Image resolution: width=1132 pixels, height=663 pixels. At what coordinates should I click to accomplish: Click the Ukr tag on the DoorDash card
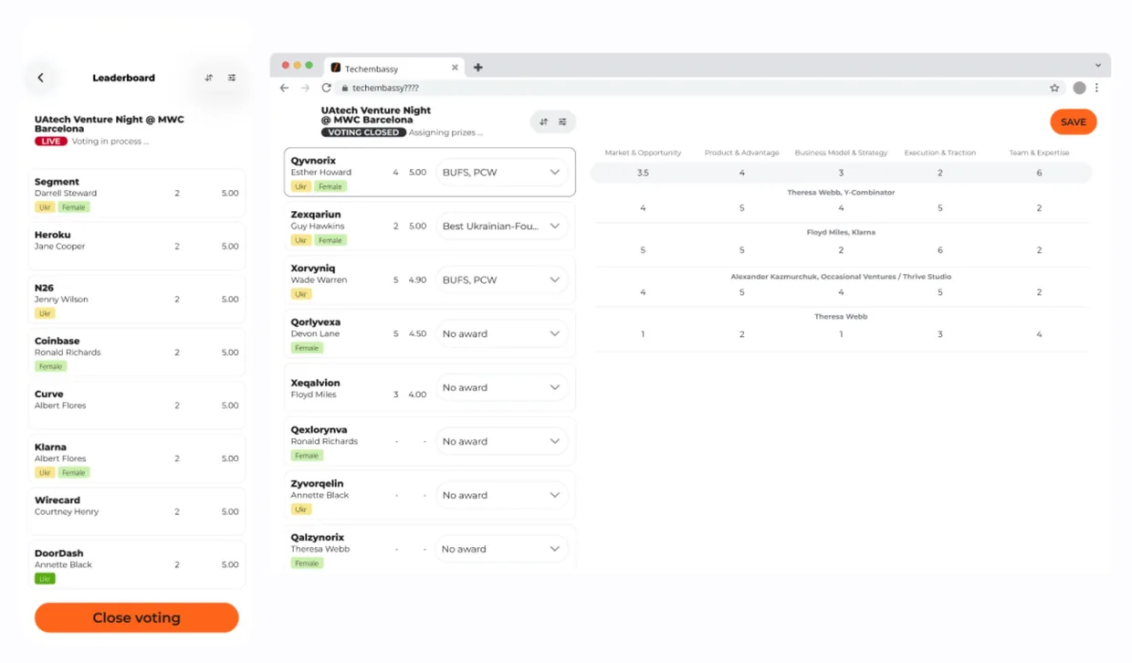[x=45, y=578]
